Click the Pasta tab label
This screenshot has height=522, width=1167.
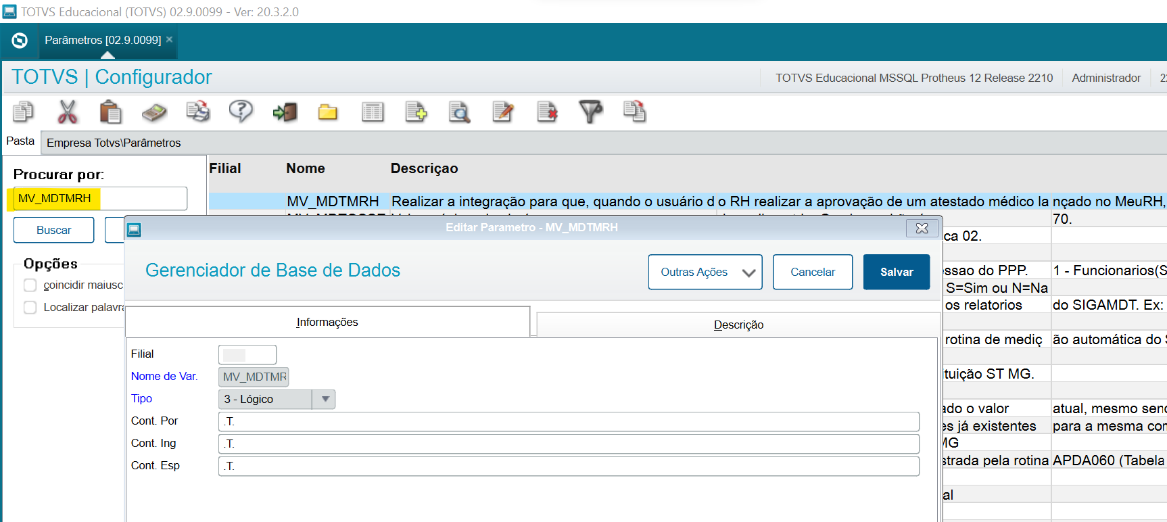pyautogui.click(x=20, y=141)
